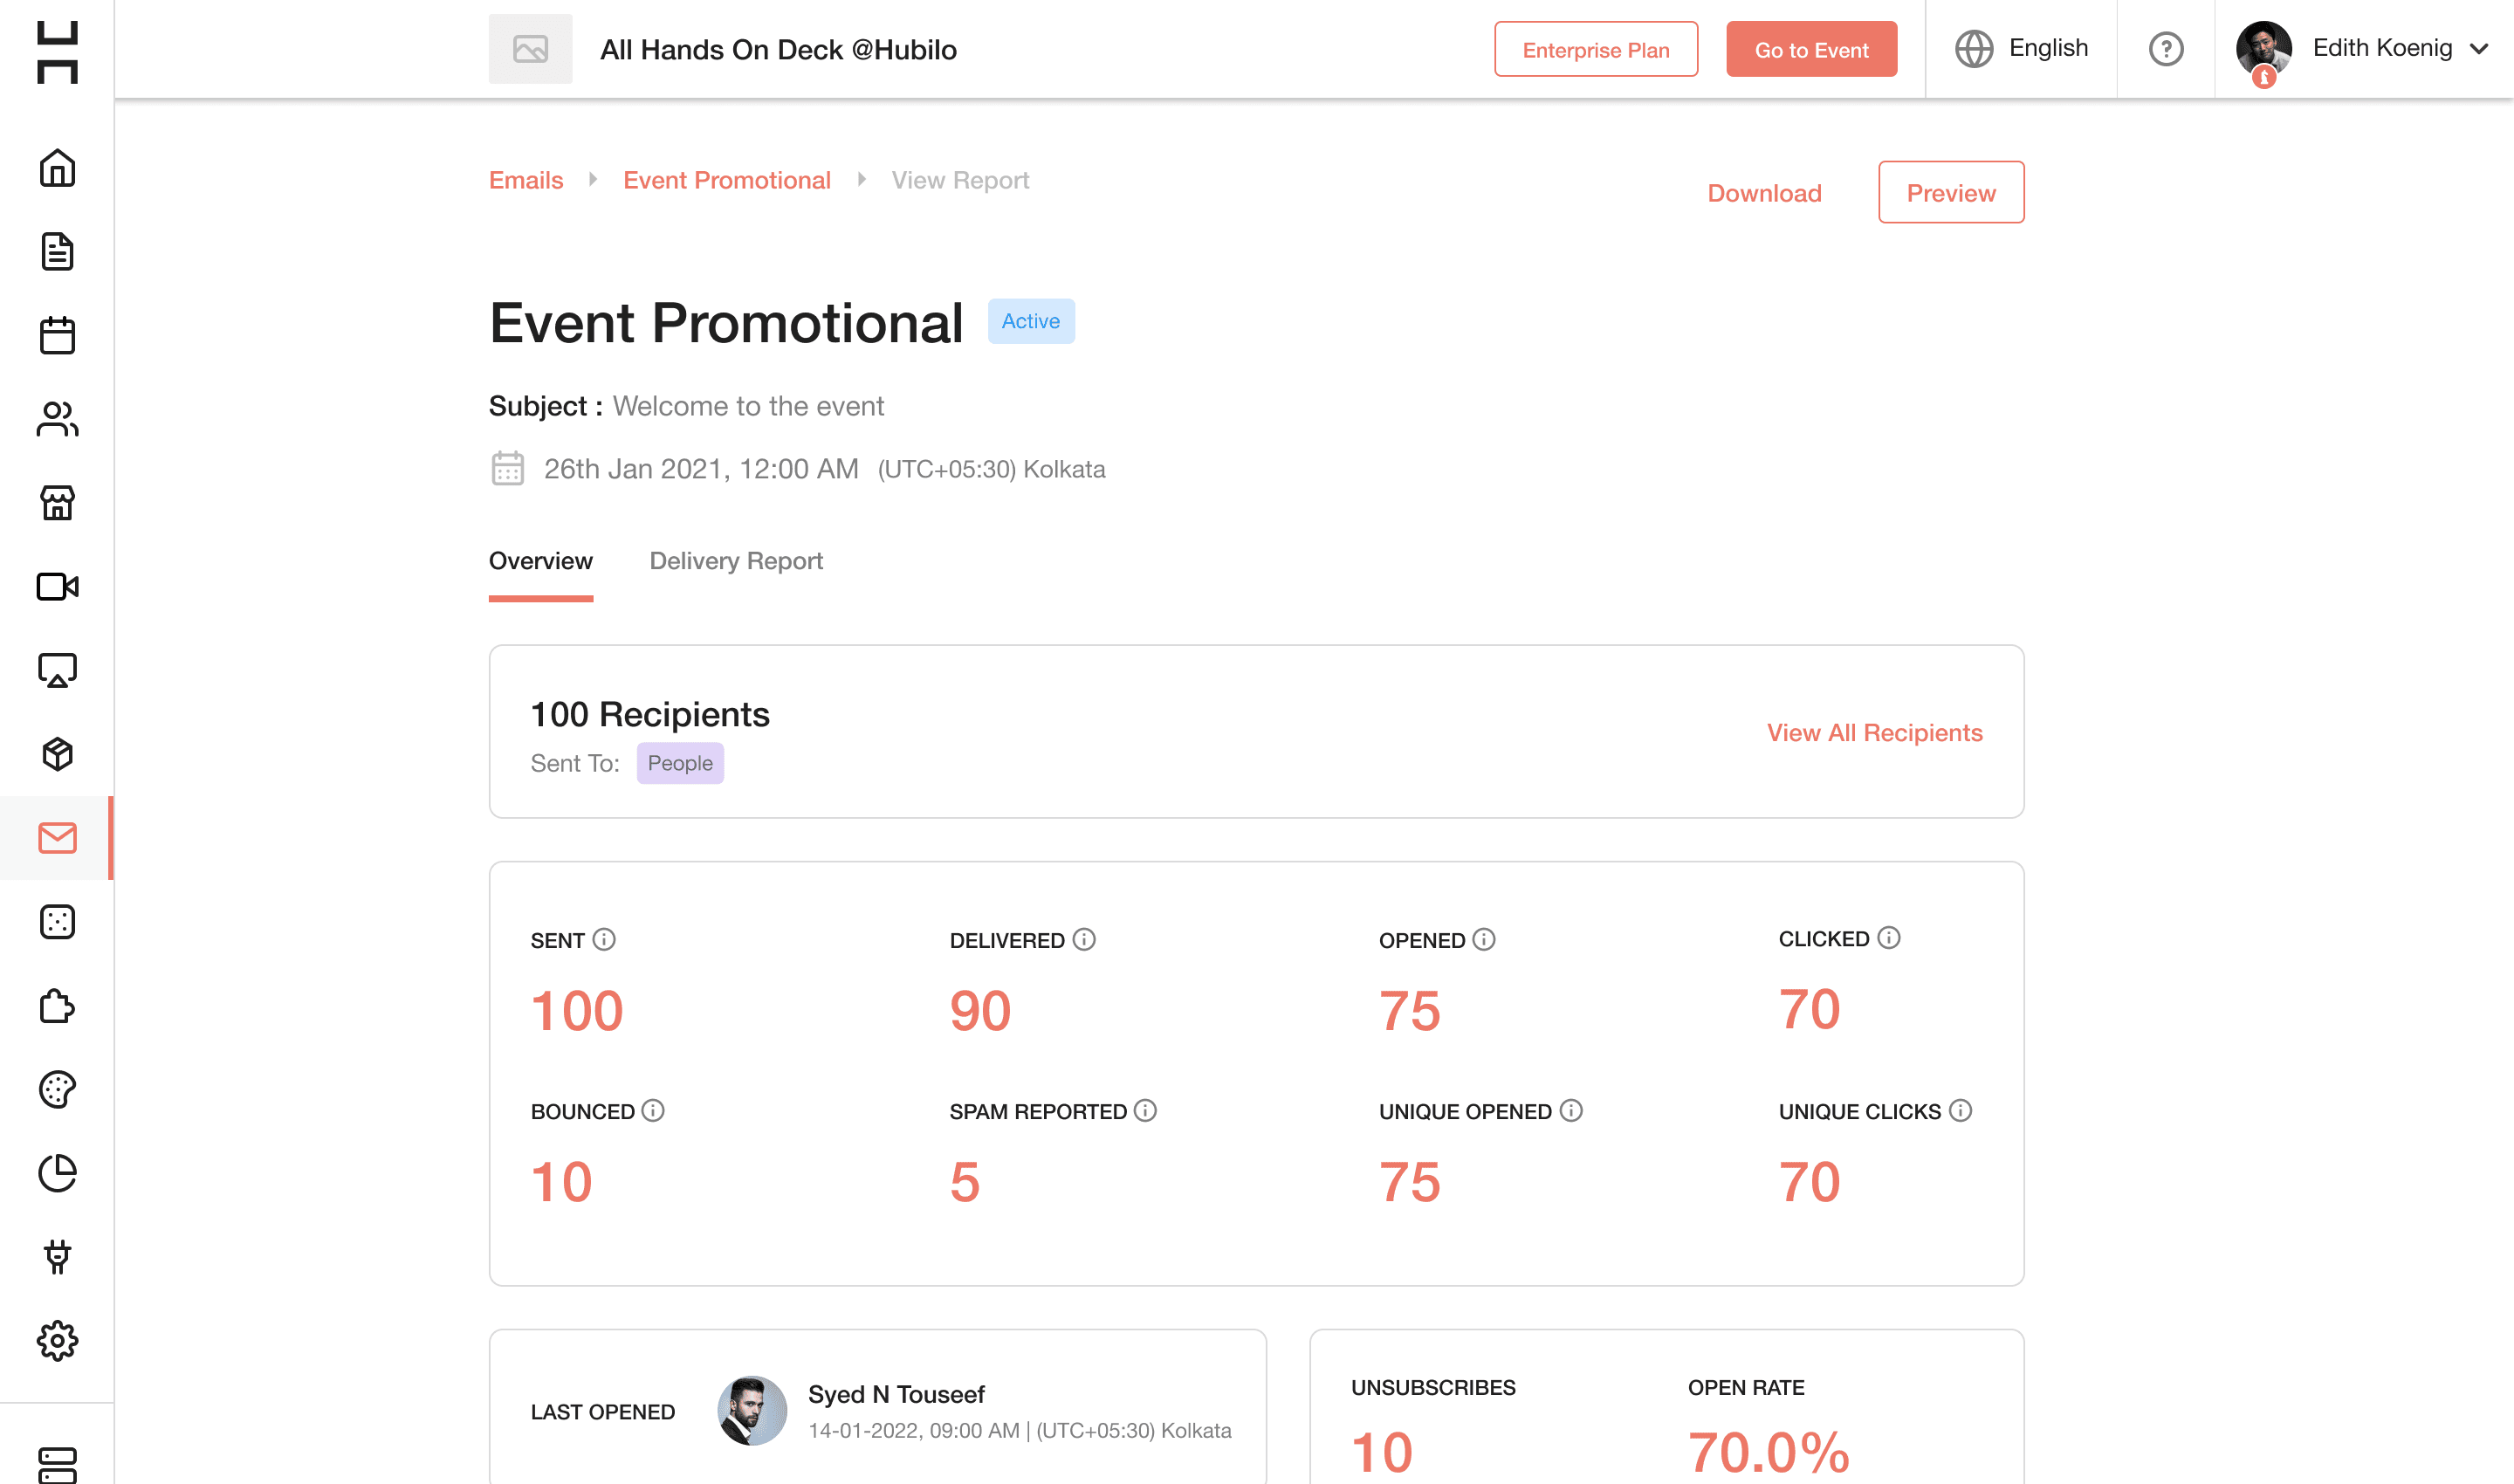
Task: Click Edith Koenig's profile avatar
Action: pyautogui.click(x=2264, y=49)
